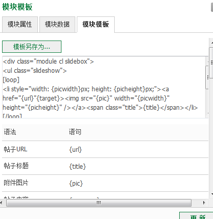Screen dimensions: 213x219
Task: Switch to the 模块属性 tab
Action: pyautogui.click(x=20, y=25)
